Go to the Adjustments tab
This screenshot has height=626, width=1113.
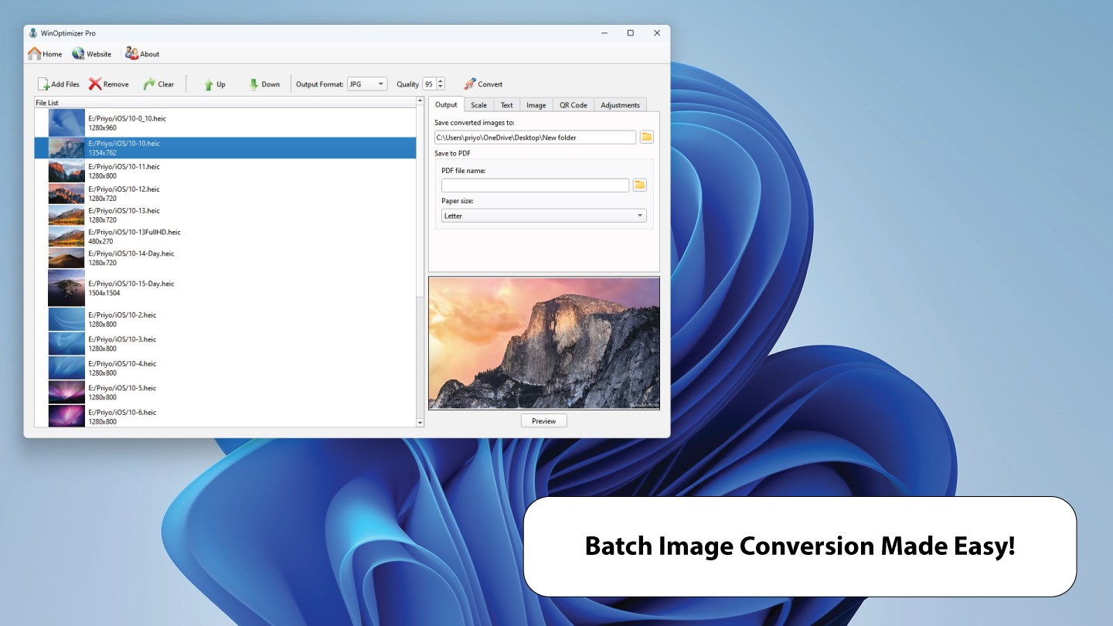pos(620,105)
